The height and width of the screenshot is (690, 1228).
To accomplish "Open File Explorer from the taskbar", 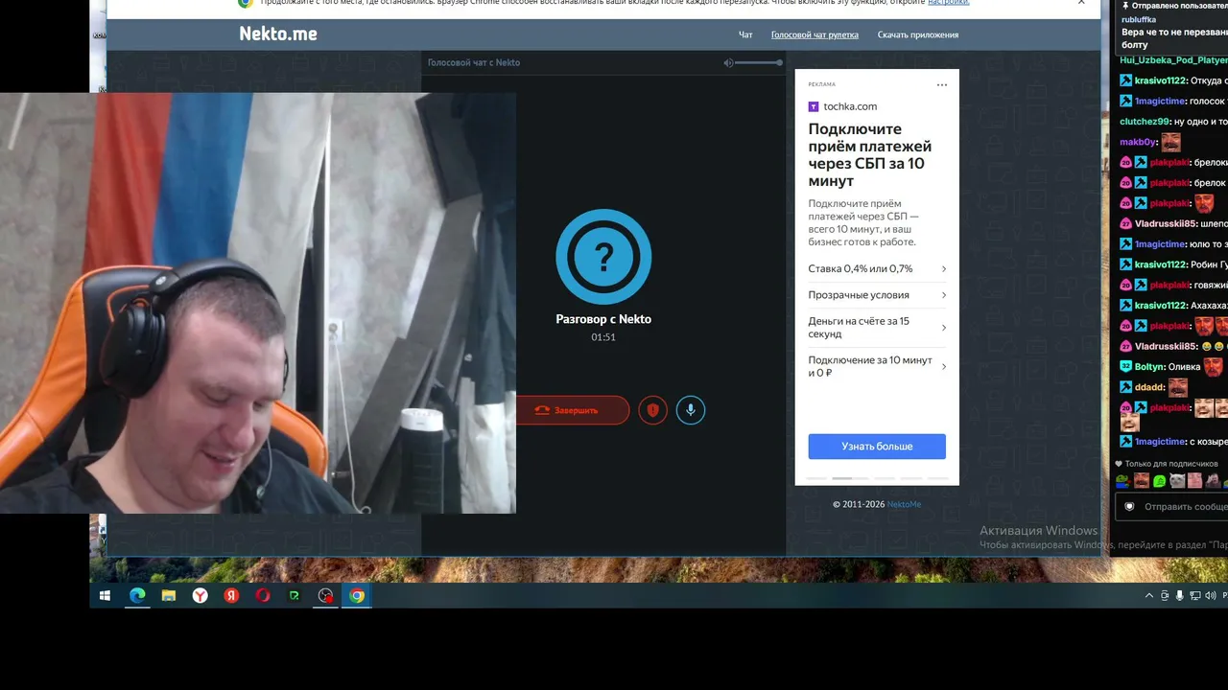I will pyautogui.click(x=169, y=596).
